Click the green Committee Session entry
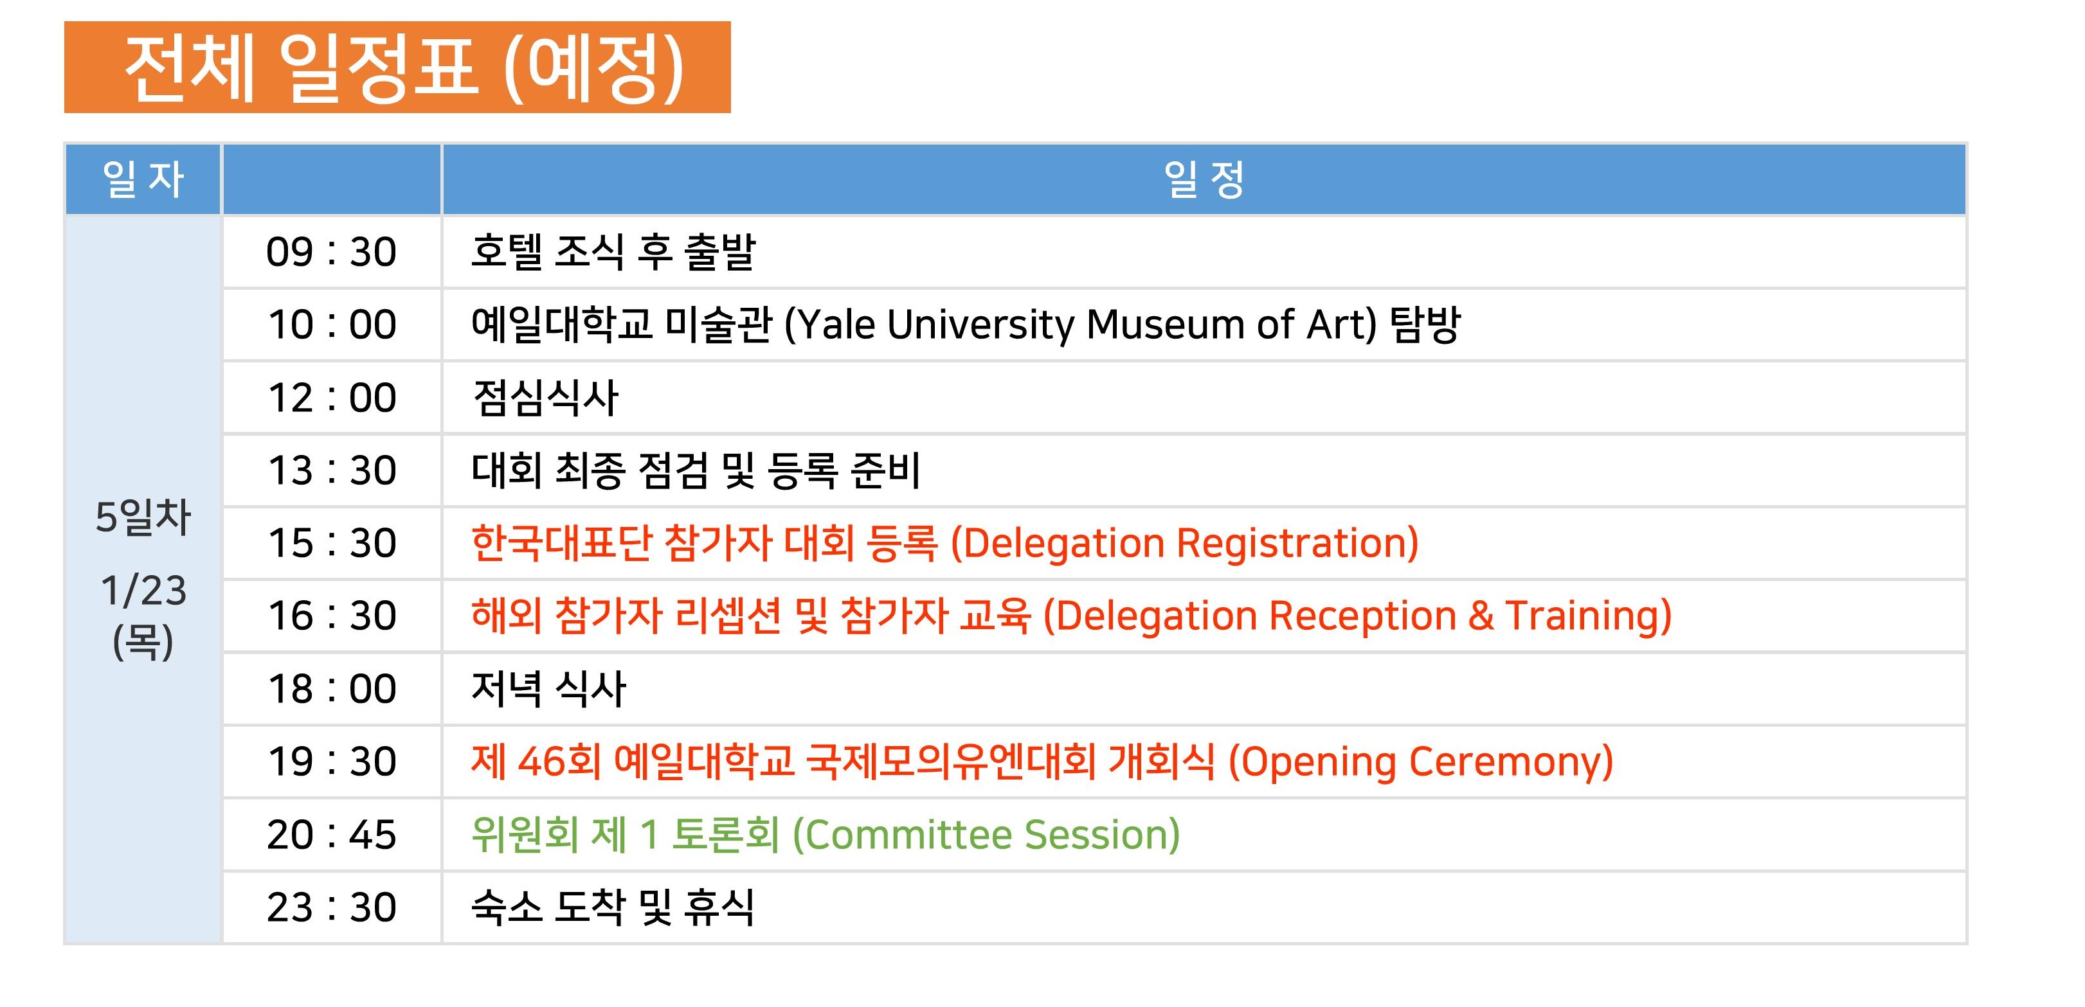The height and width of the screenshot is (1007, 2085). (x=826, y=834)
